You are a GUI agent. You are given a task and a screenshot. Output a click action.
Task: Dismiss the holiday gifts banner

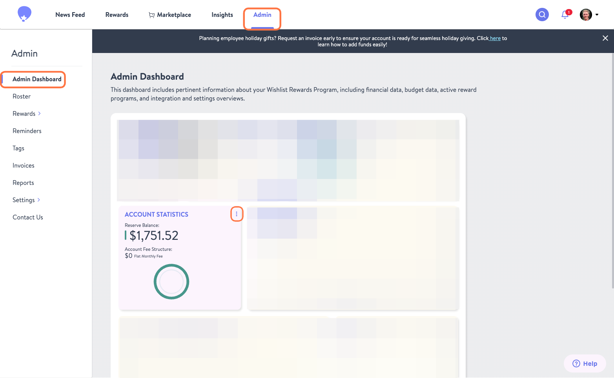[605, 38]
